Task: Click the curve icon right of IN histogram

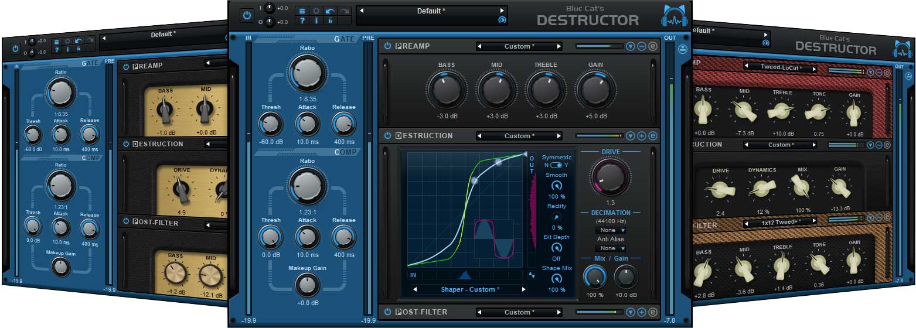Action: click(x=532, y=275)
